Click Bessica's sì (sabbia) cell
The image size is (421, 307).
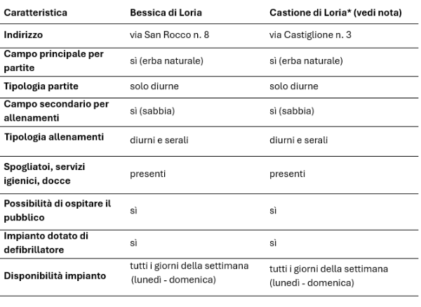[152, 111]
